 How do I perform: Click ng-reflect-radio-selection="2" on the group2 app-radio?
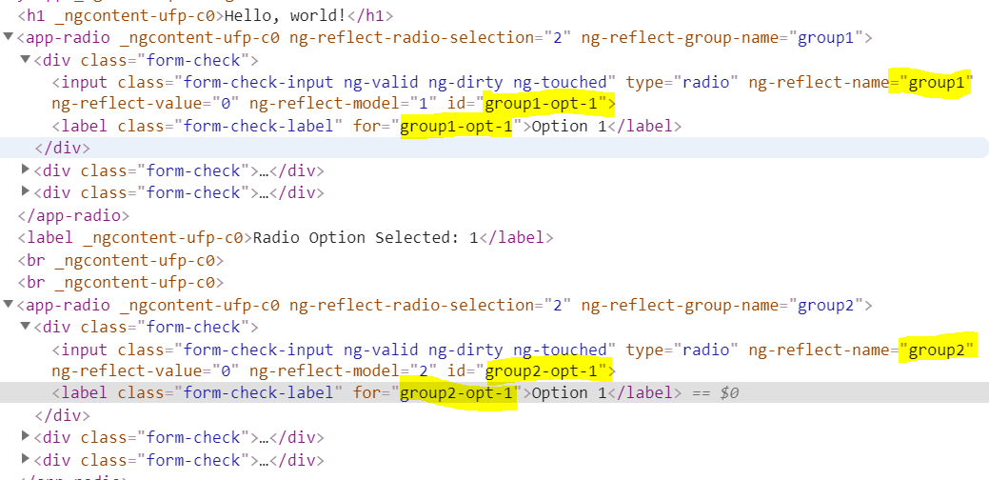pyautogui.click(x=431, y=306)
